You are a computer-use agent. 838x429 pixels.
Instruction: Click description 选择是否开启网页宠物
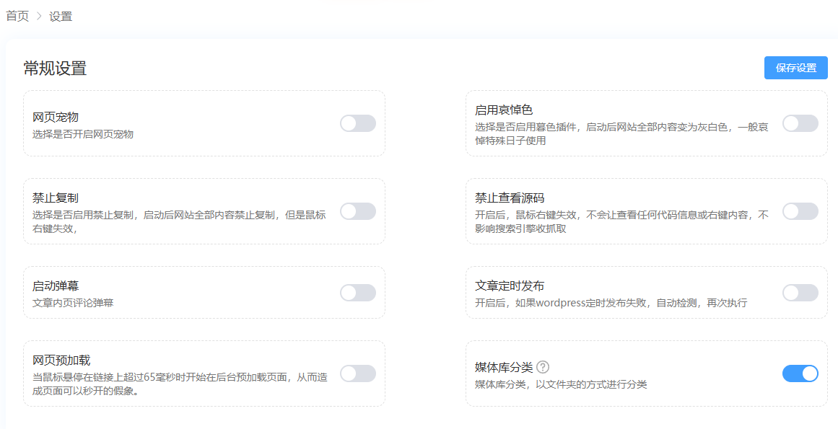(83, 134)
